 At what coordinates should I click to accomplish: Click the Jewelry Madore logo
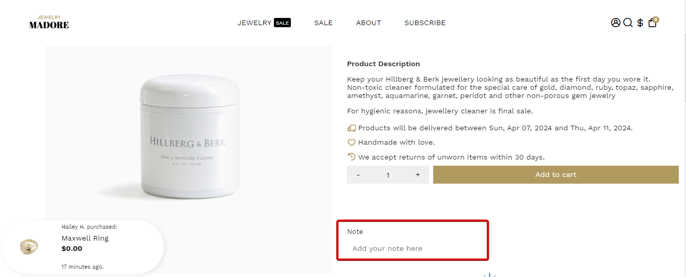(49, 22)
